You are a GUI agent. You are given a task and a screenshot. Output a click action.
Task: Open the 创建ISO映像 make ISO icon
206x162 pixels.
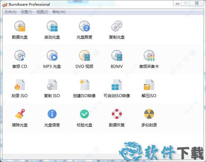coord(84,85)
